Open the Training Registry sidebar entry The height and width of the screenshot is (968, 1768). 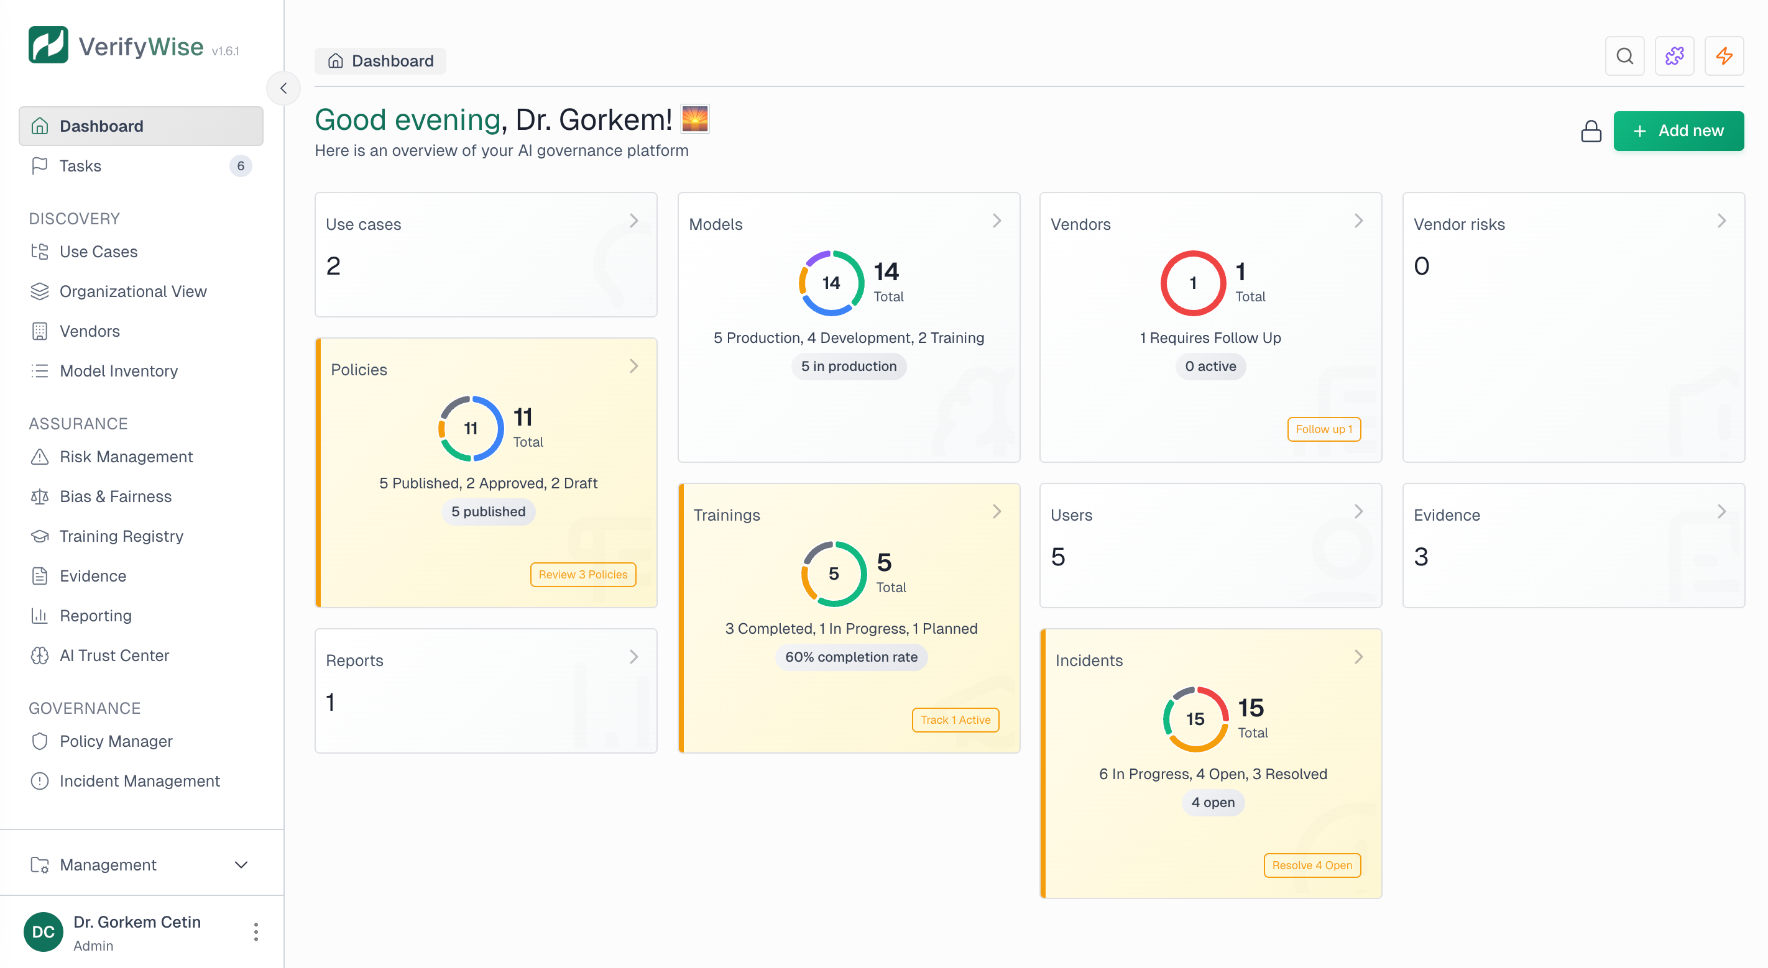click(121, 536)
